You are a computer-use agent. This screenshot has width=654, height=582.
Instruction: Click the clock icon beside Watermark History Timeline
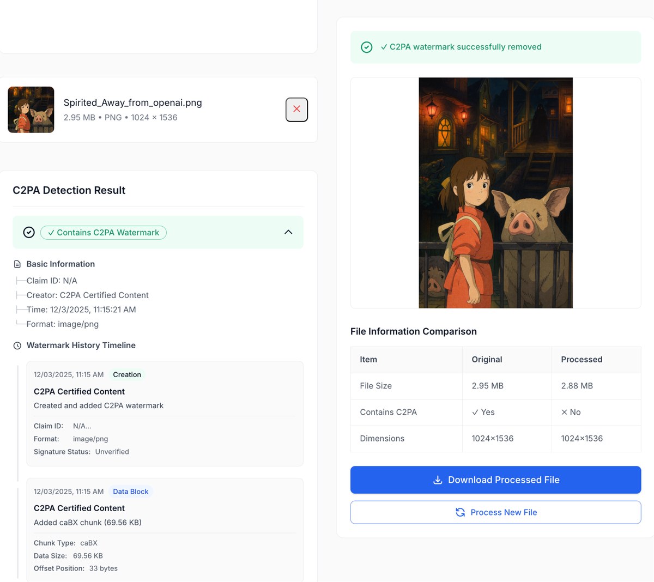17,345
